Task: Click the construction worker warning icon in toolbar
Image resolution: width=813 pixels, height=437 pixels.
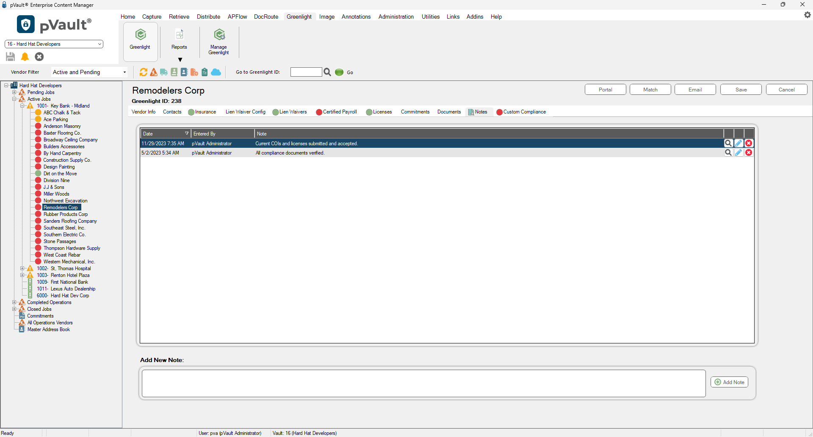Action: tap(154, 72)
